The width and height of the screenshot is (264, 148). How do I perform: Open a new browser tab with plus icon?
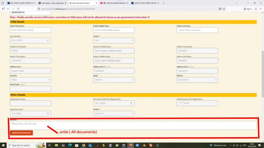coord(163,3)
